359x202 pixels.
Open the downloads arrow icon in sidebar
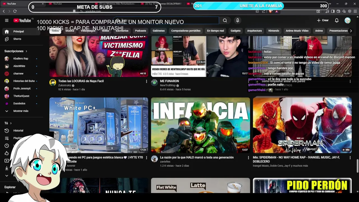click(x=7, y=168)
